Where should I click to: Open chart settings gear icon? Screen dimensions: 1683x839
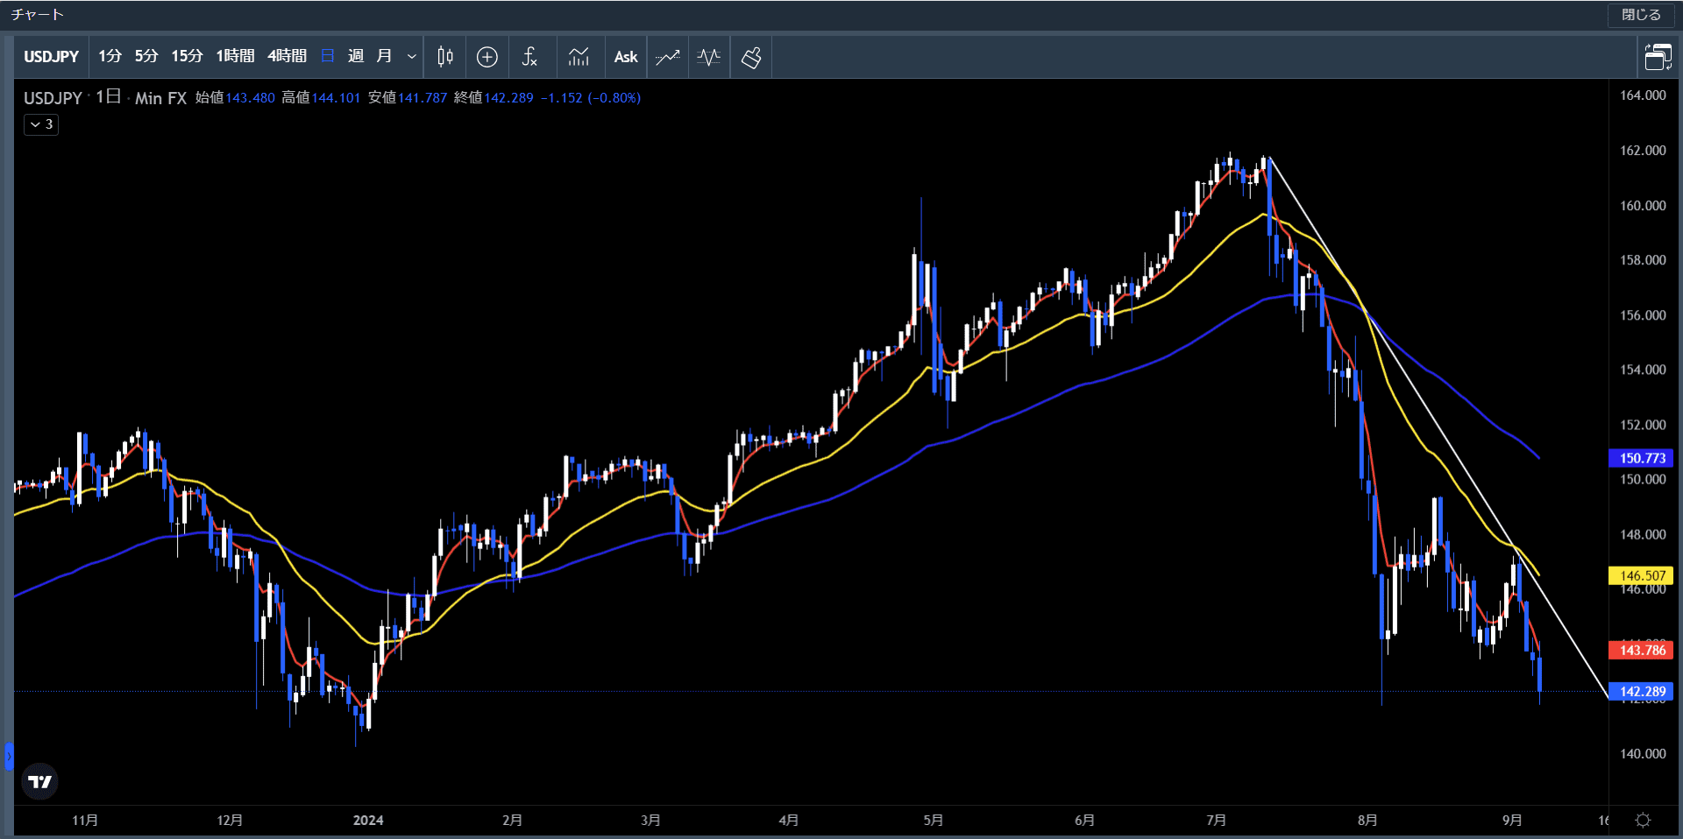[1643, 821]
